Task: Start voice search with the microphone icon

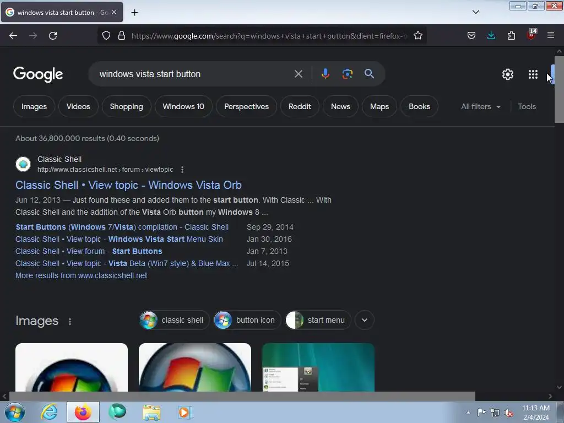Action: pos(325,74)
